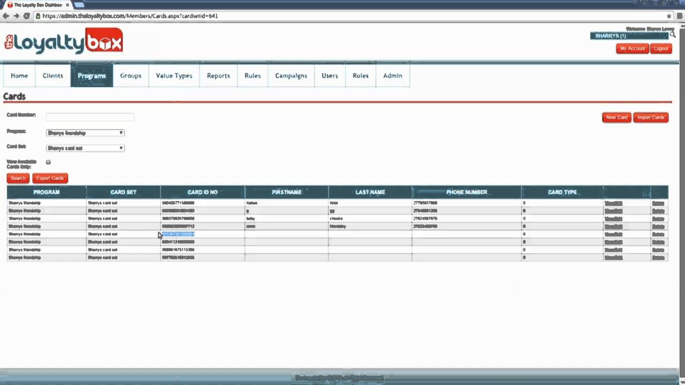
Task: Click the Import Cards button
Action: pos(651,118)
